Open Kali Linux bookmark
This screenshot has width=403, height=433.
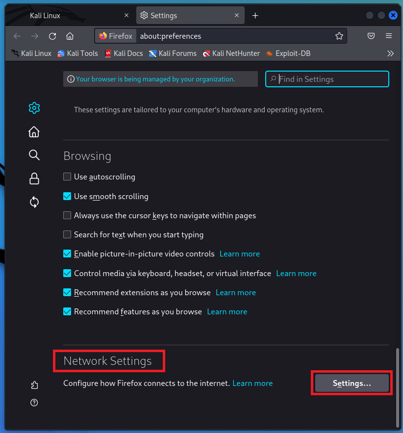pyautogui.click(x=31, y=53)
